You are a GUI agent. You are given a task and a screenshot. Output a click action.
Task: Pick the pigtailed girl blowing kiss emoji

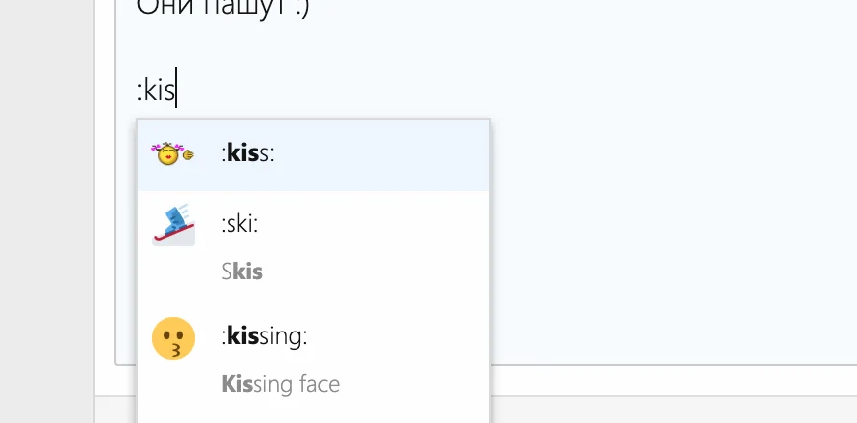tap(171, 154)
